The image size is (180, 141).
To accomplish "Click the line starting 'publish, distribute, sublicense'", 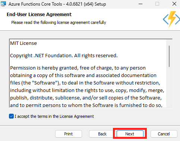I will tap(86, 98).
